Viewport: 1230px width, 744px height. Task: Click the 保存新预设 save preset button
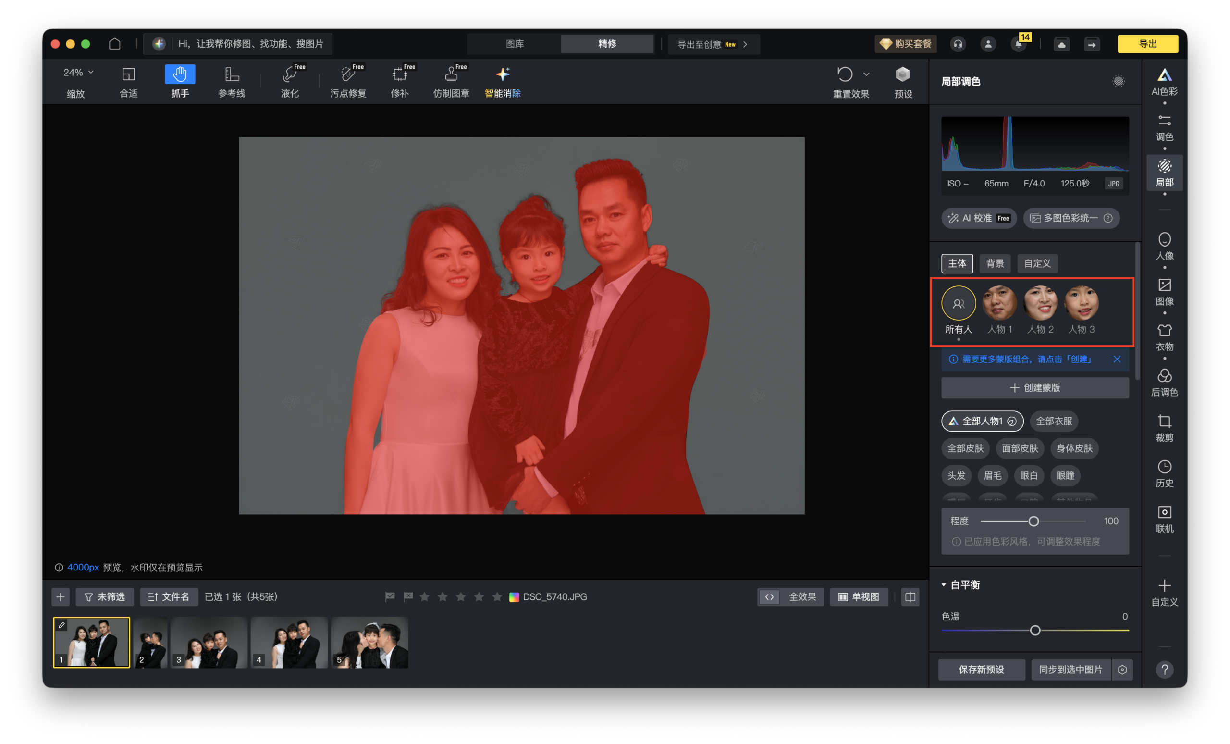[981, 670]
